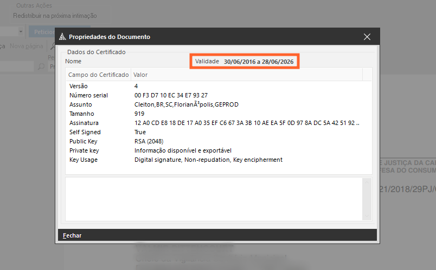Screen dimensions: 436x270
Task: Select the Self Signed row
Action: (x=85, y=132)
